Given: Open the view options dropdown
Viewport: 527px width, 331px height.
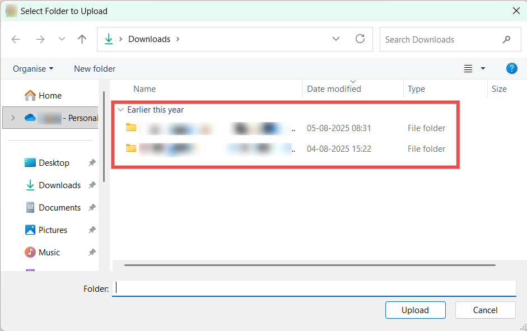Looking at the screenshot, I should (x=483, y=69).
